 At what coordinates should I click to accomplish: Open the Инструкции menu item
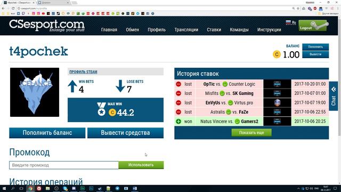(x=269, y=30)
